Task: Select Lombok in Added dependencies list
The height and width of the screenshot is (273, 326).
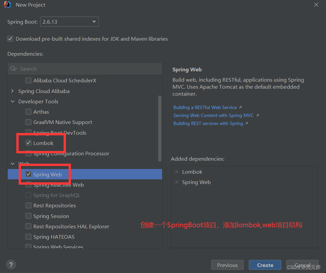Action: [x=192, y=172]
